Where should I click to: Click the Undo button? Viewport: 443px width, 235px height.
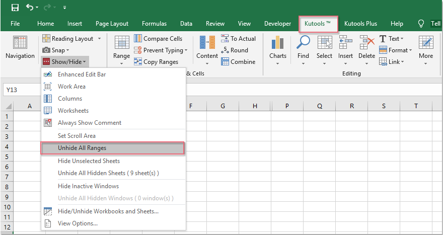pos(30,8)
